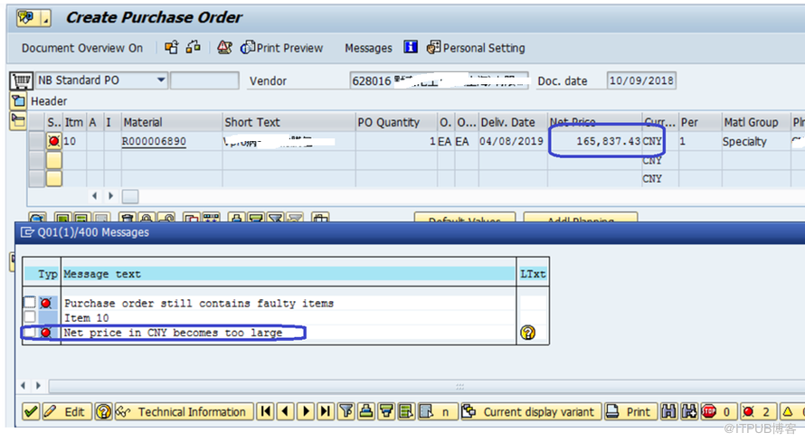Viewport: 805px width, 442px height.
Task: Click the green checkmark continue button
Action: click(x=31, y=411)
